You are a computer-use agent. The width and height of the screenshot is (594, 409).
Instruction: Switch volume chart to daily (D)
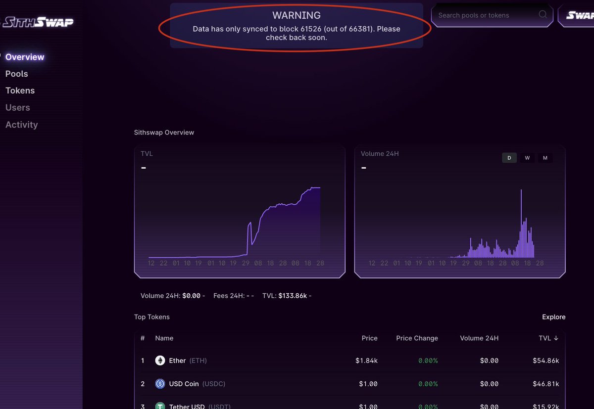[x=509, y=158]
